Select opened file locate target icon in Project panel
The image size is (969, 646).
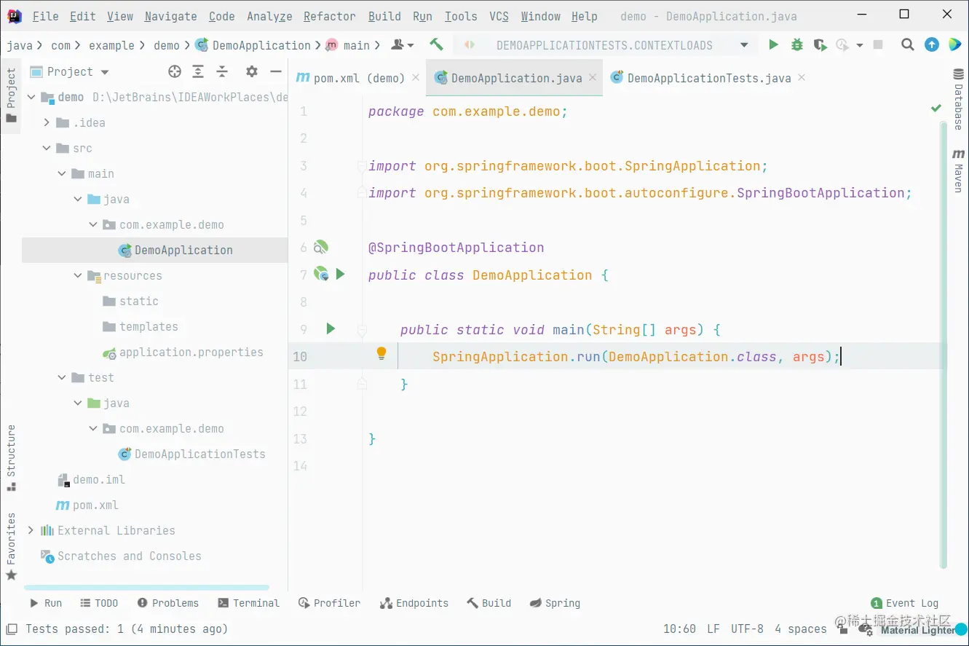(175, 71)
